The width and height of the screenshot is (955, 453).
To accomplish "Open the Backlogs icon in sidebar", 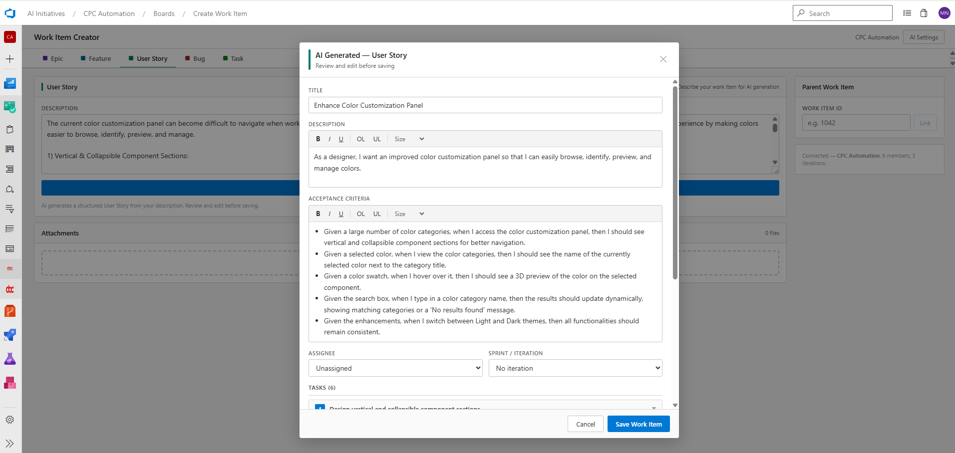I will (x=10, y=169).
